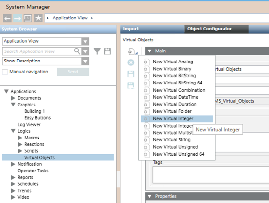This screenshot has width=269, height=203.
Task: Open the Show Description dropdown
Action: (85, 61)
